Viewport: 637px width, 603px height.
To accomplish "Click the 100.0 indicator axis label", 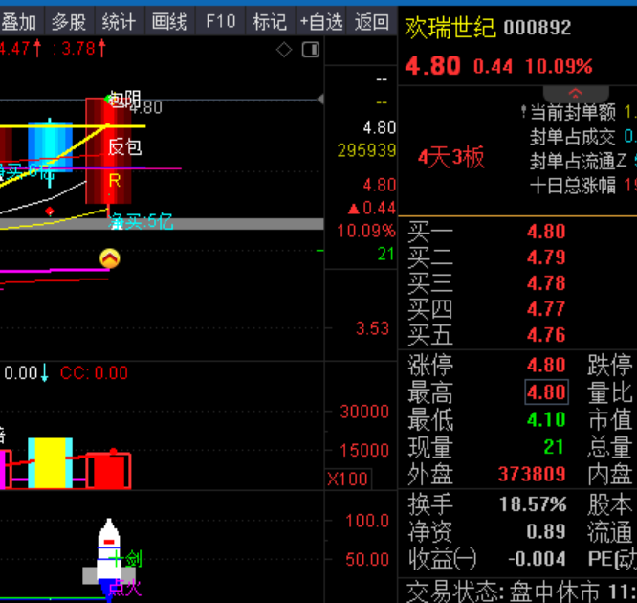I will pyautogui.click(x=367, y=521).
